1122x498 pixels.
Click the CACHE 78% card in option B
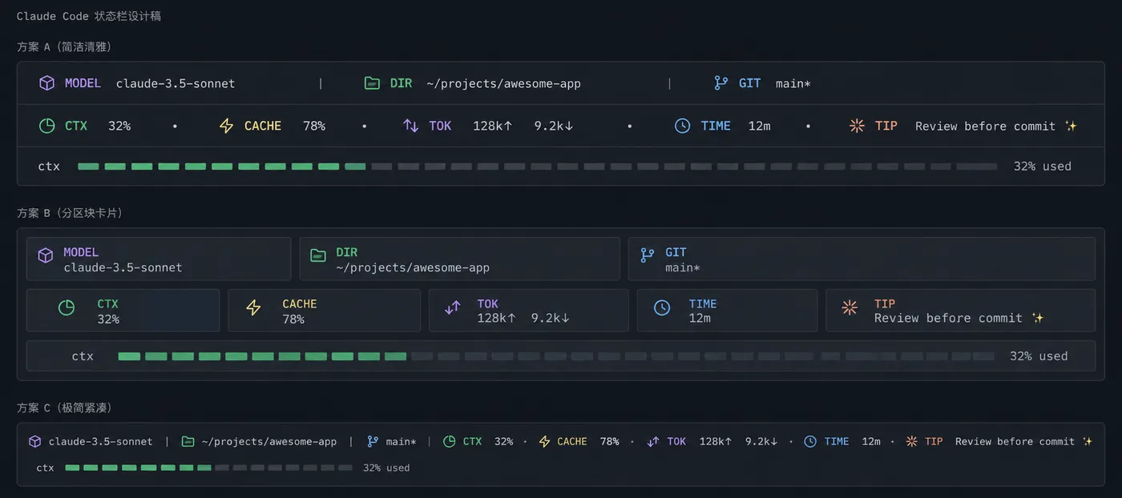pyautogui.click(x=325, y=310)
